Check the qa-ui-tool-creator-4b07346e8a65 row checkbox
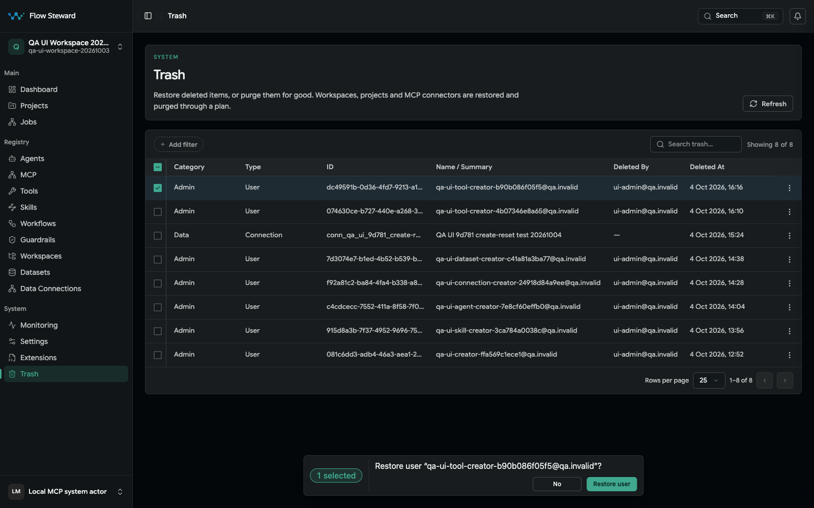Viewport: 814px width, 508px height. coord(158,212)
